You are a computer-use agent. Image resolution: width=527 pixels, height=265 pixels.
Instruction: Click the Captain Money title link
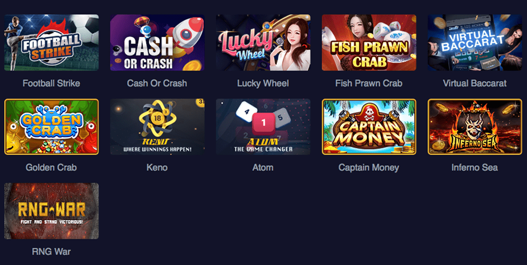[369, 167]
